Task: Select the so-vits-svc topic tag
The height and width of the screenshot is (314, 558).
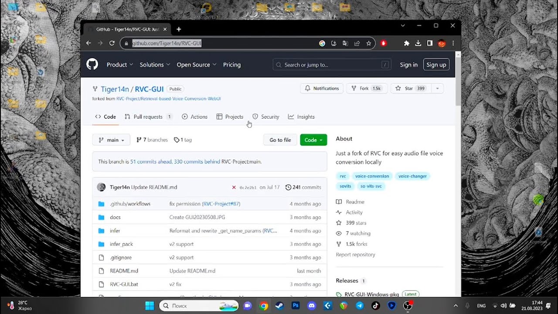Action: point(371,186)
